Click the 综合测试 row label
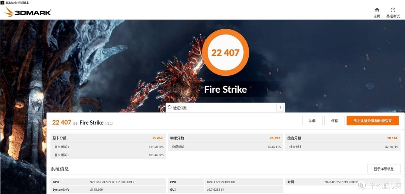Viewport: 405px width, 194px height. click(x=295, y=147)
